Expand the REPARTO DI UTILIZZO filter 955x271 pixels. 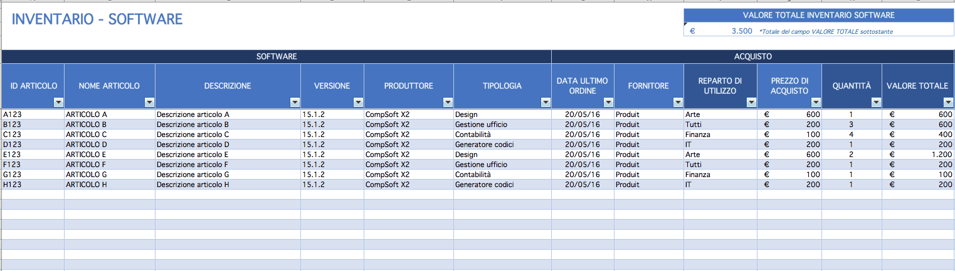[751, 102]
